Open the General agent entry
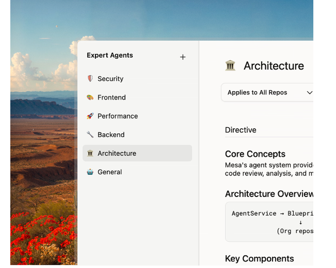The width and height of the screenshot is (336, 268). [x=110, y=172]
